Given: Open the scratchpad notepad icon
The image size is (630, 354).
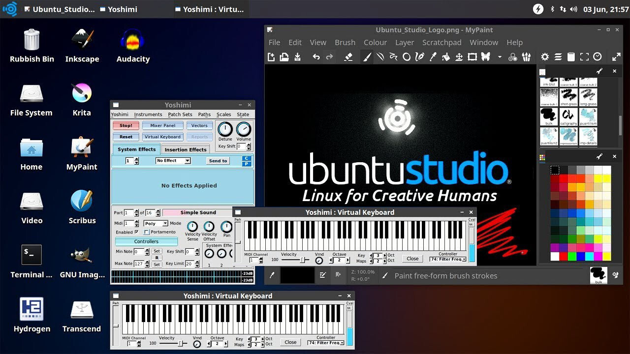Looking at the screenshot, I should click(x=571, y=57).
